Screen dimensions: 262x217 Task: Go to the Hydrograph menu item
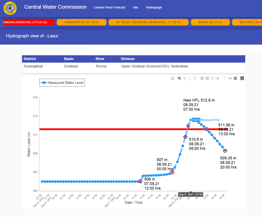tap(154, 7)
